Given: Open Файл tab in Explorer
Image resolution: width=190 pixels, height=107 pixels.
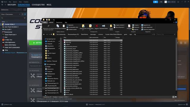Looking at the screenshot, I should 45,23.
